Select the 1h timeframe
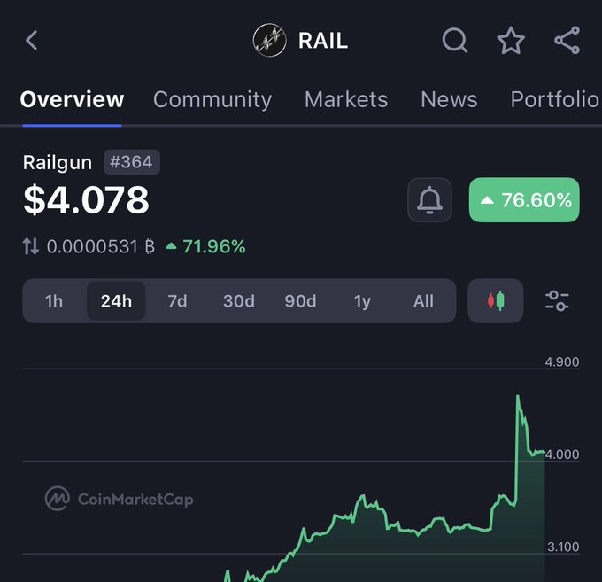Screen dimensions: 602x582 point(54,301)
